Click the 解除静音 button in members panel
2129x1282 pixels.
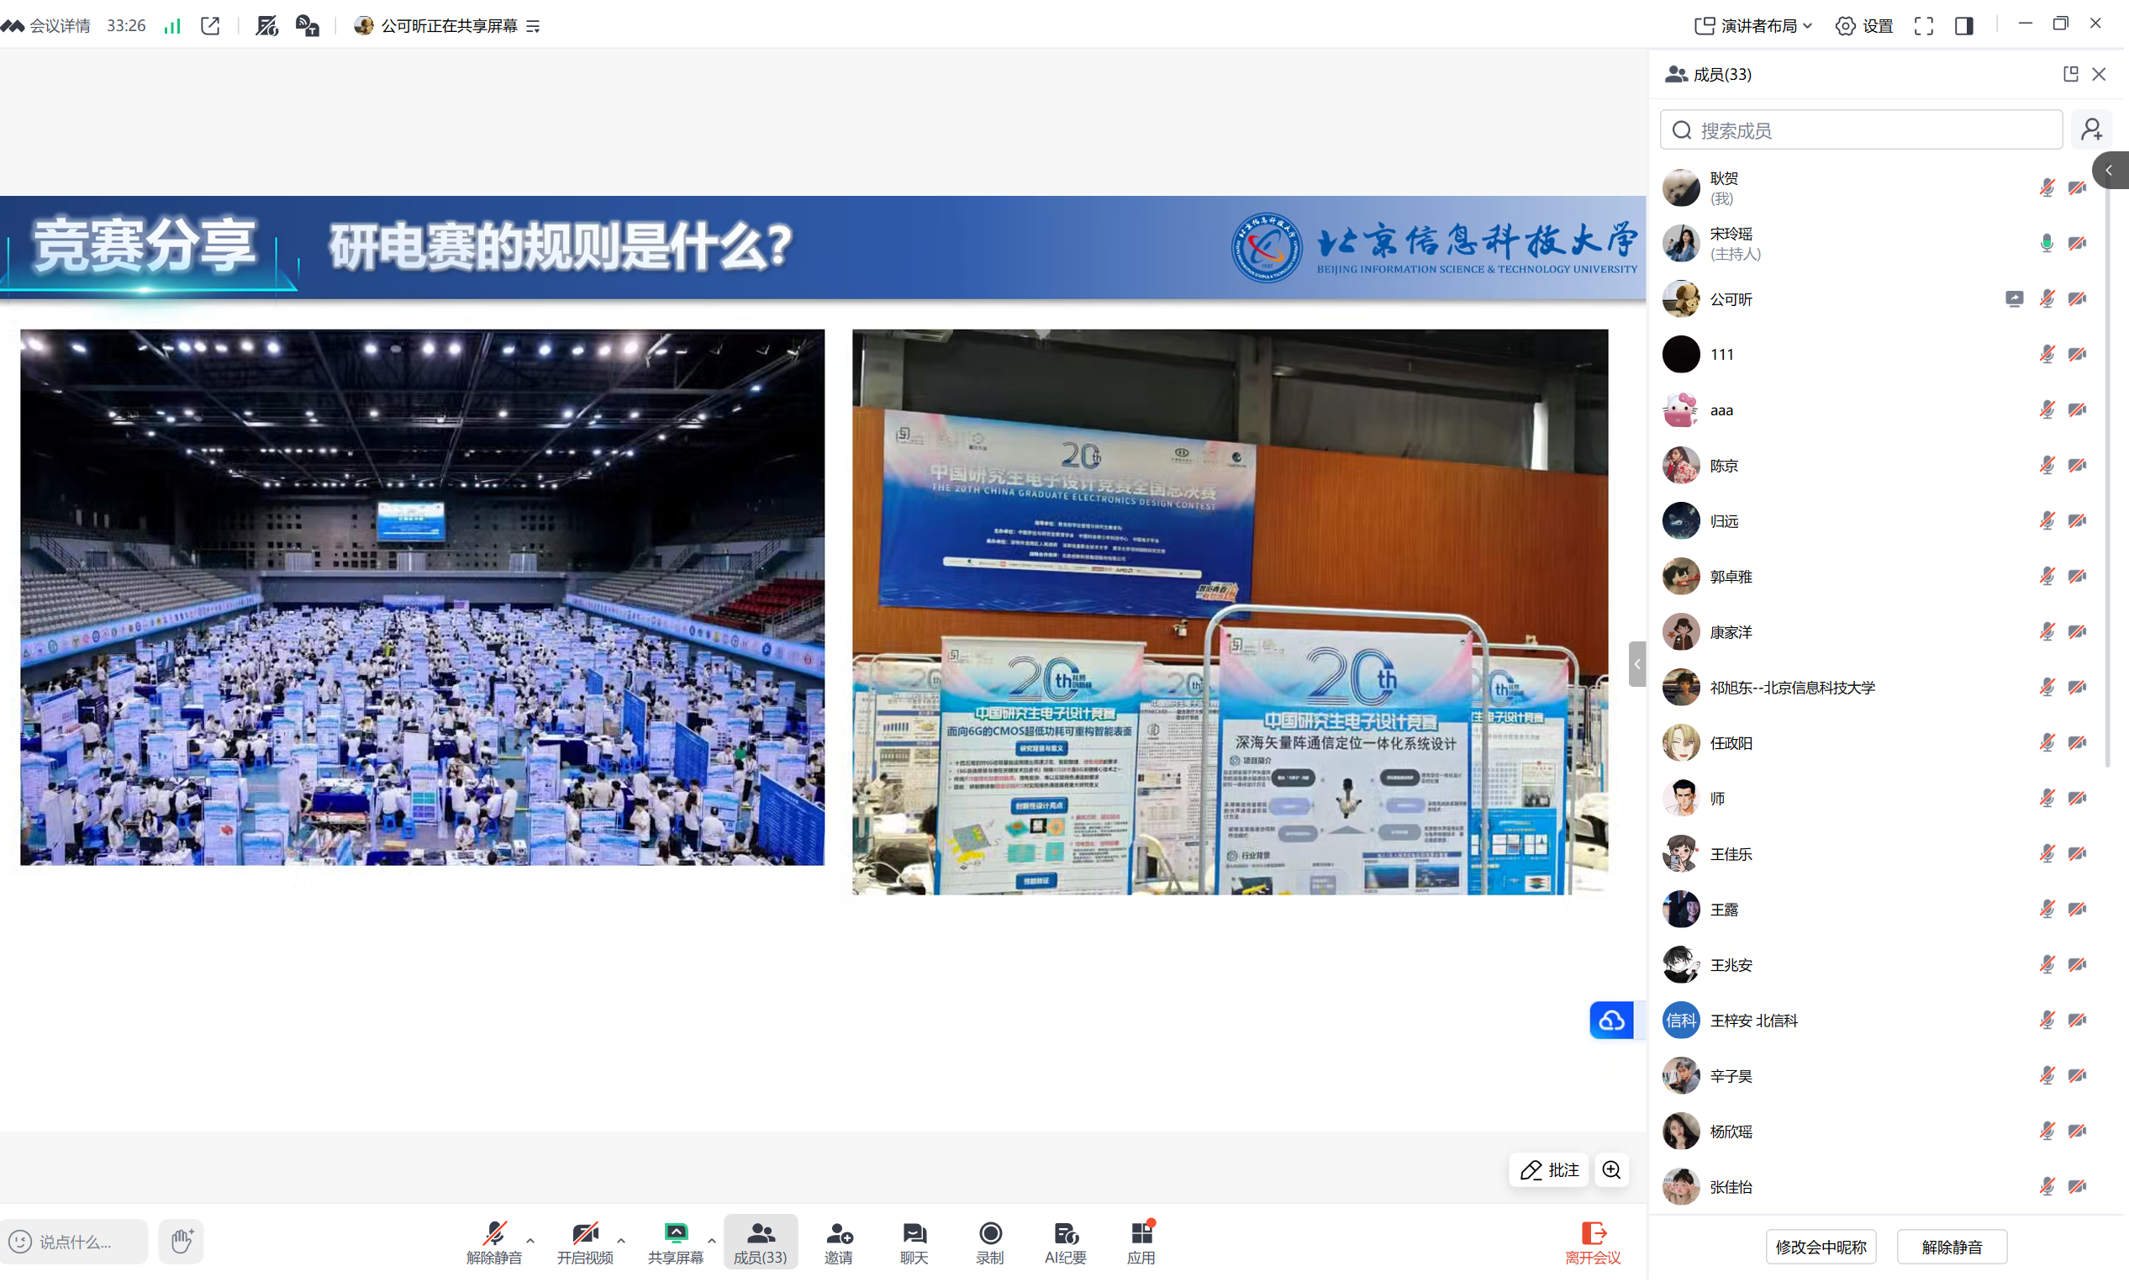1952,1248
